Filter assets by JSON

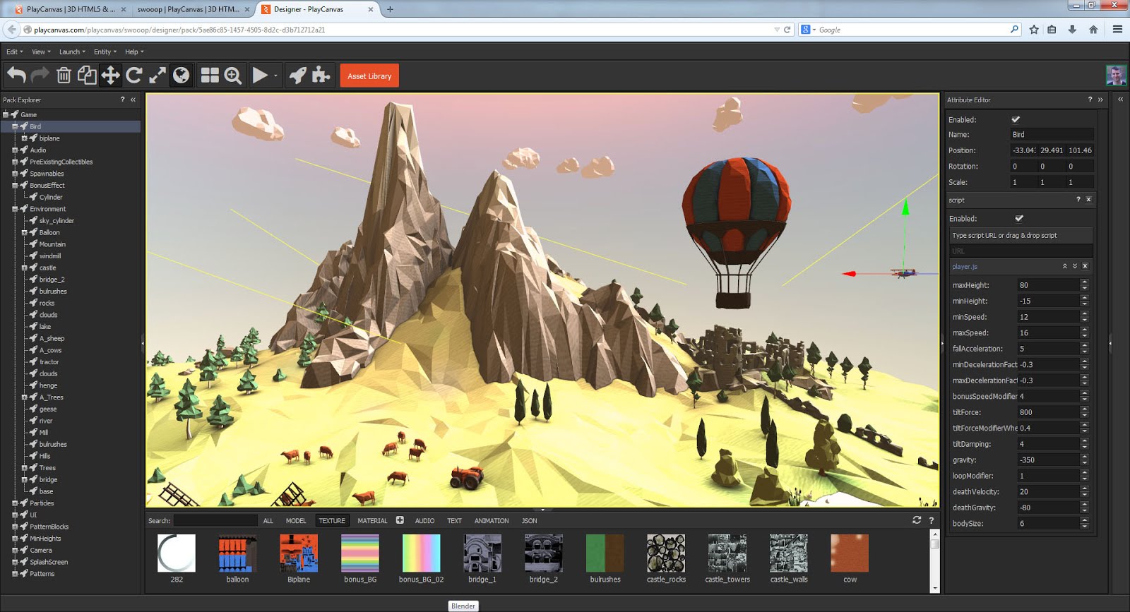[529, 521]
